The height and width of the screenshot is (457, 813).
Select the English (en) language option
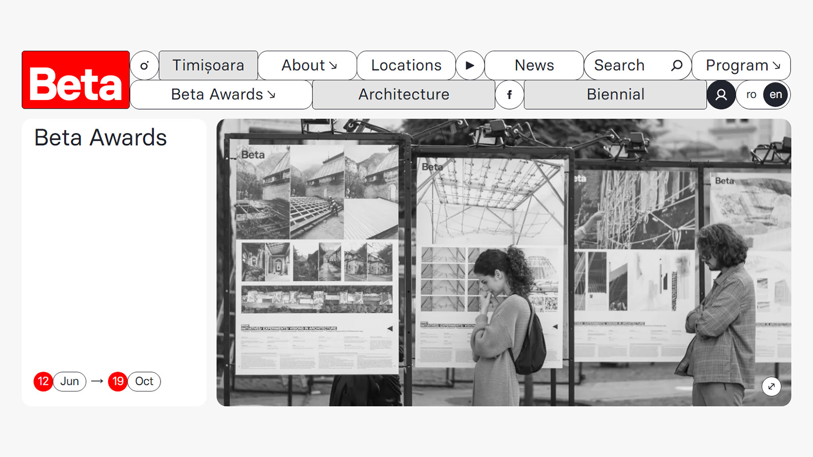pyautogui.click(x=775, y=94)
